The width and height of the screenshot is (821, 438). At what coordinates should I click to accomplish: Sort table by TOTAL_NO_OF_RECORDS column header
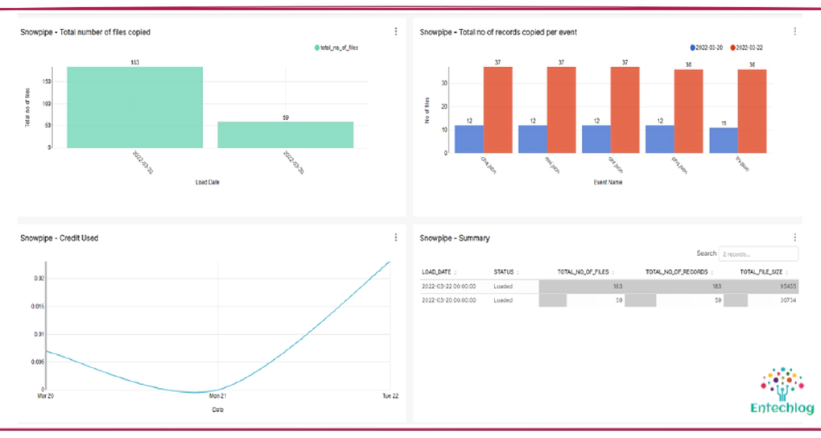[676, 272]
